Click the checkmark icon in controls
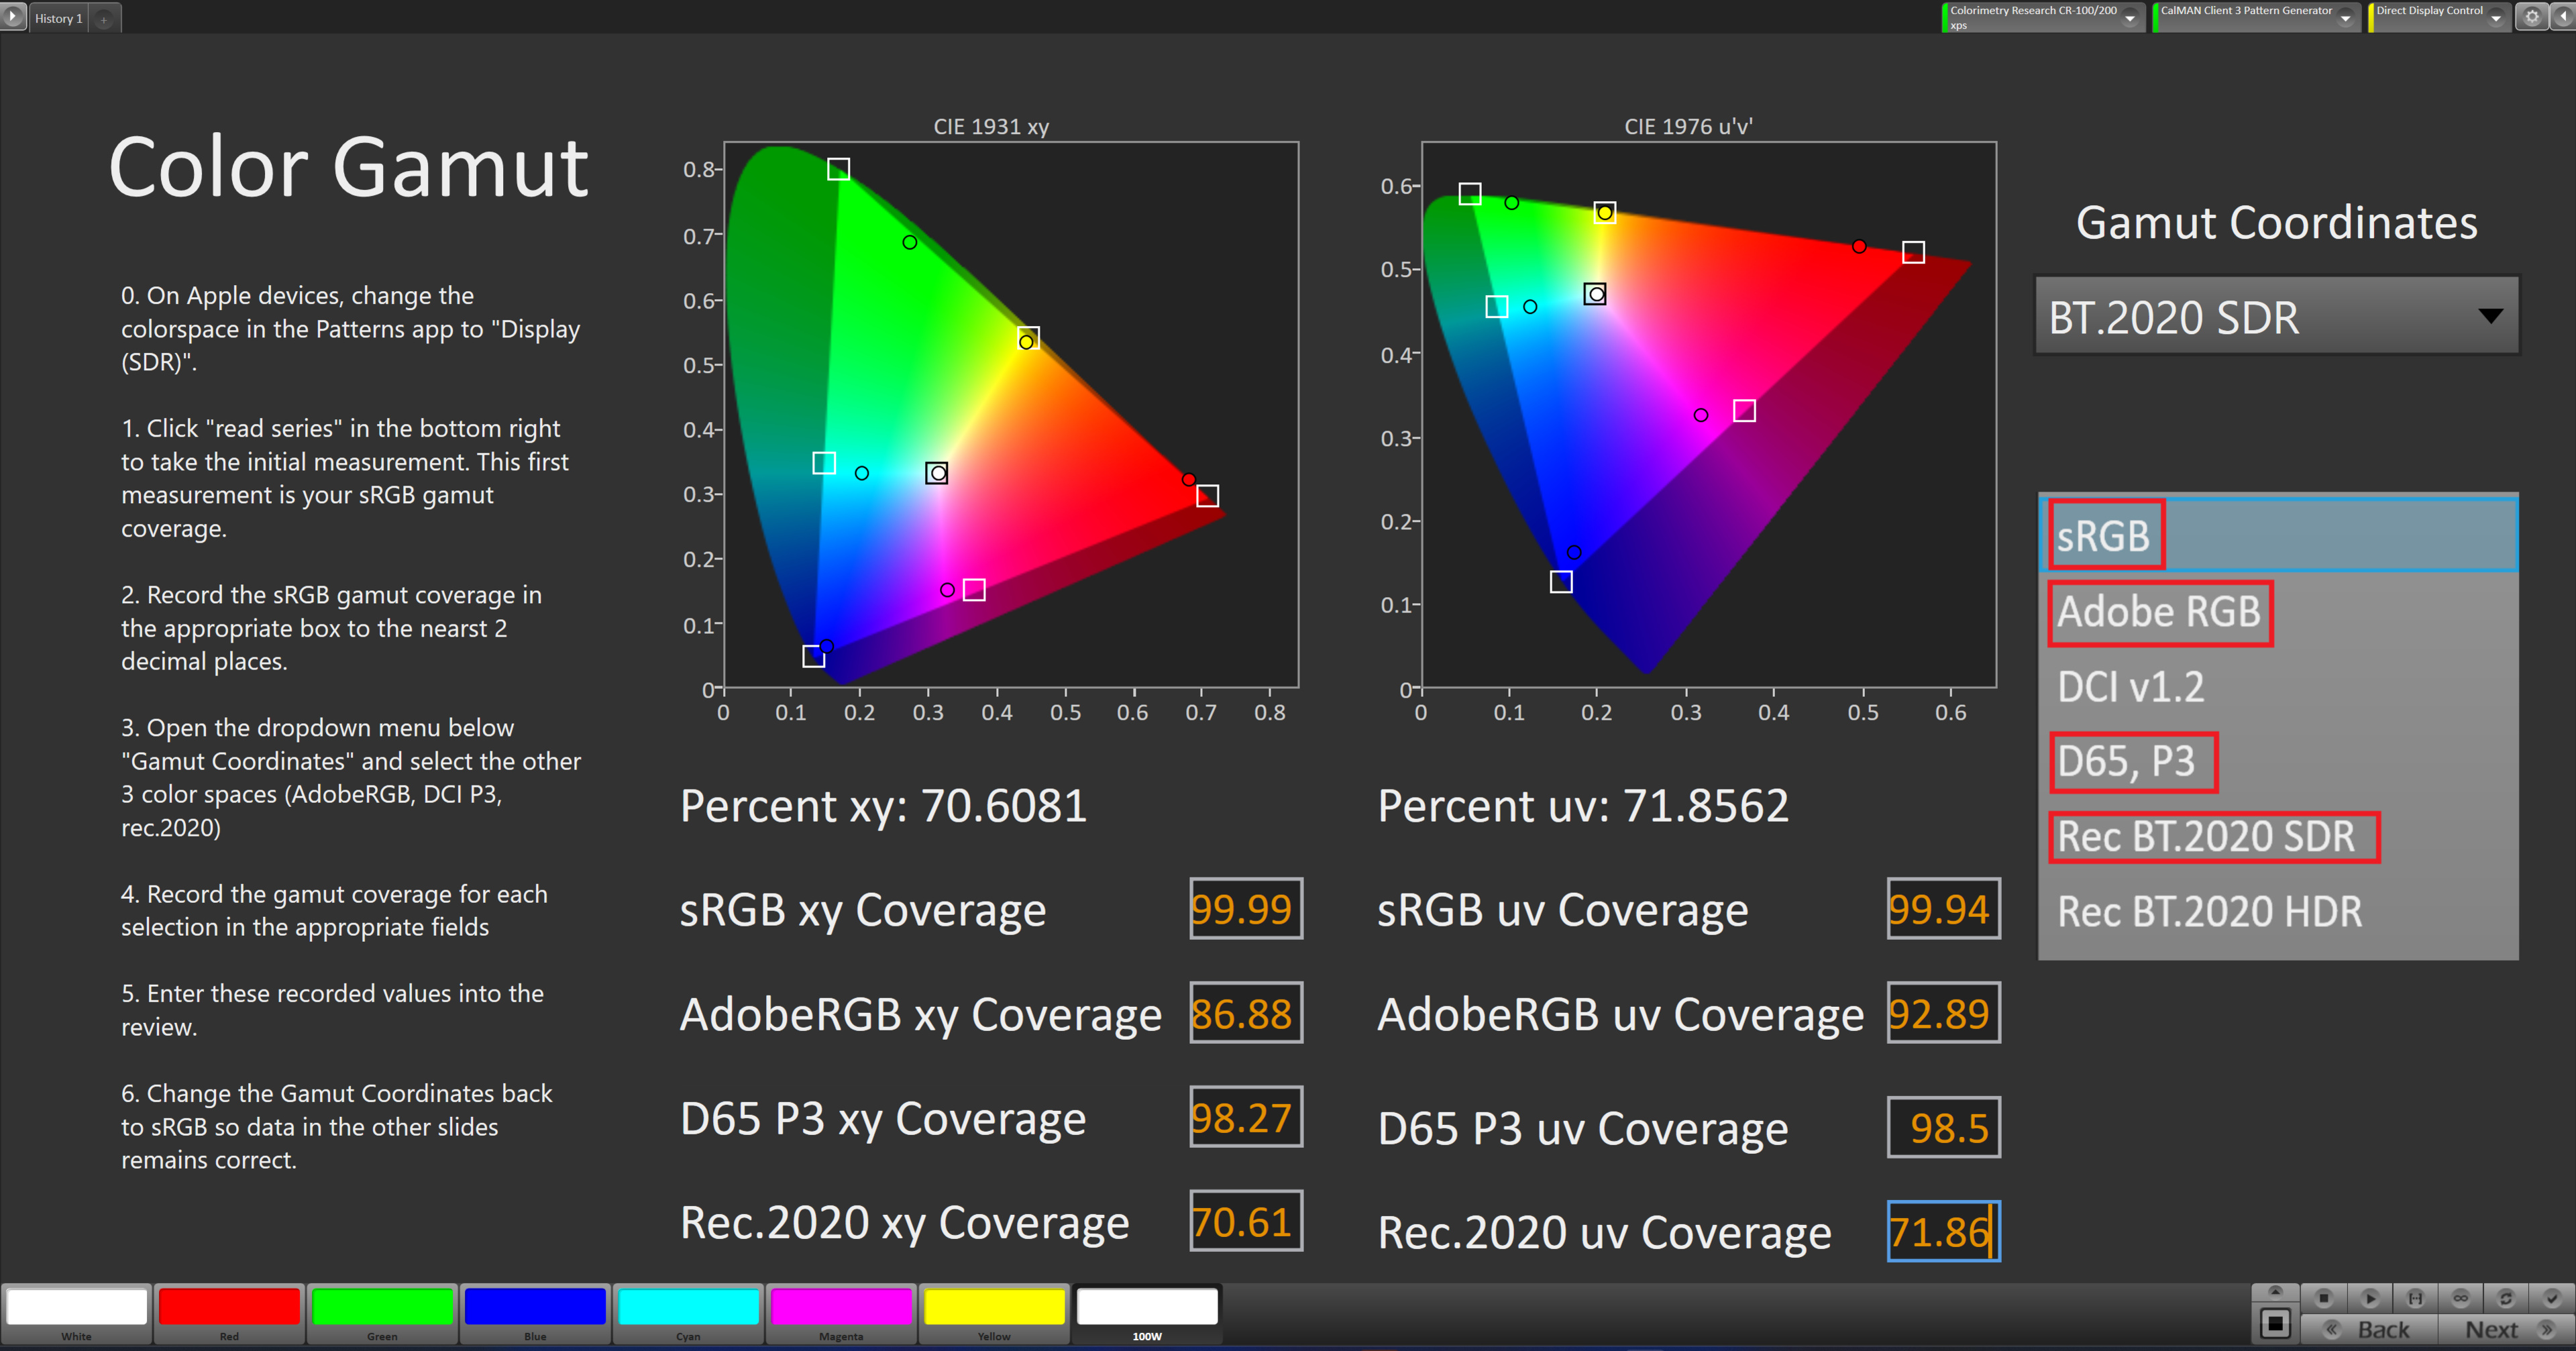This screenshot has height=1351, width=2576. pos(2551,1298)
